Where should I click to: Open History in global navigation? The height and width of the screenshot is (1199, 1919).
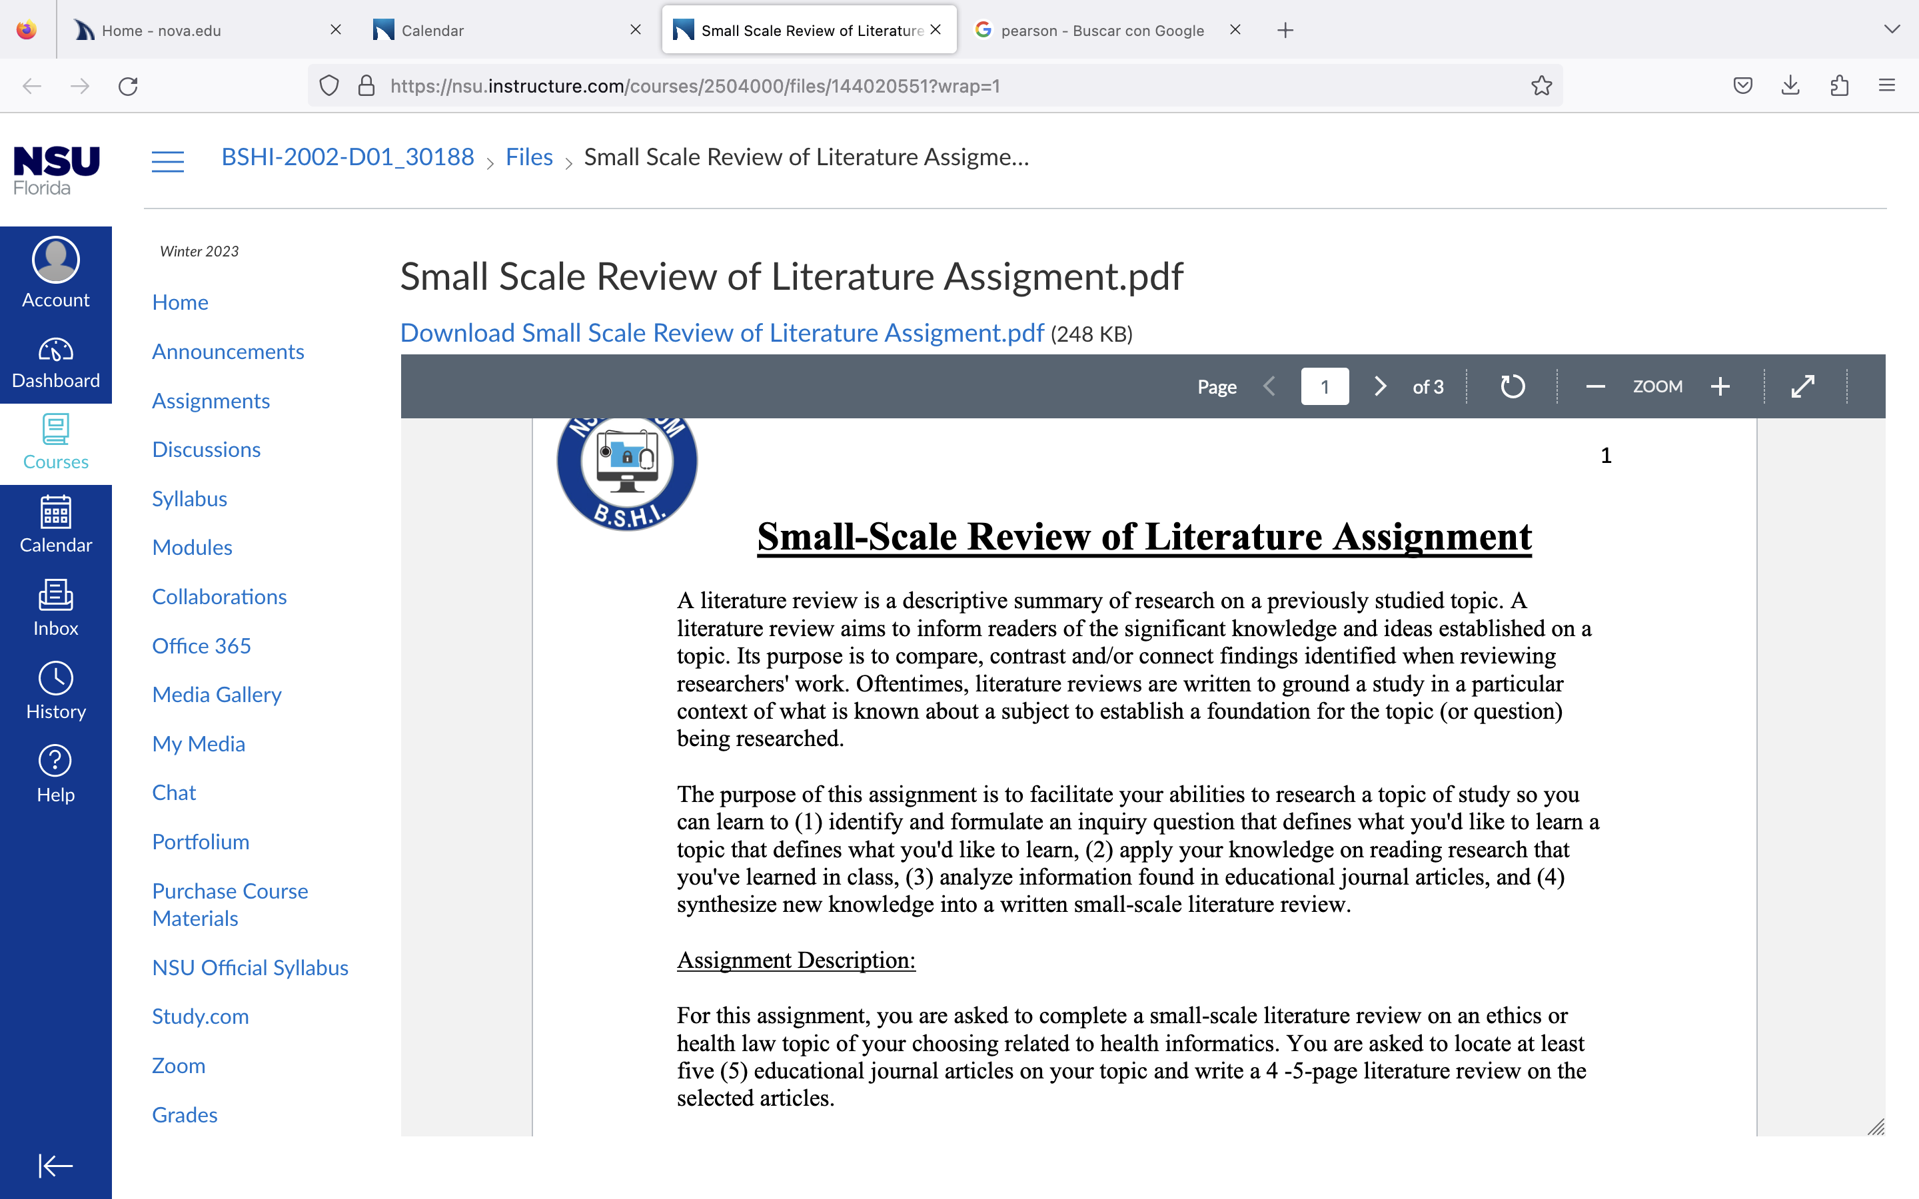(55, 691)
